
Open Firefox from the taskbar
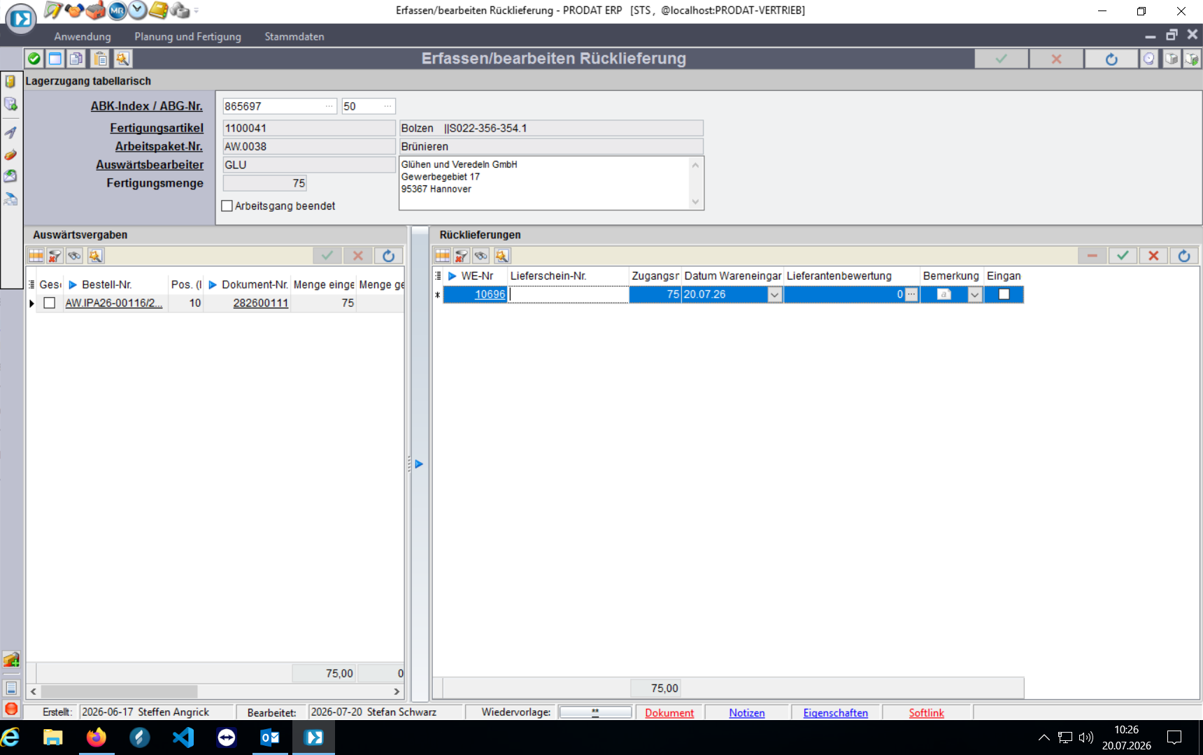(x=97, y=738)
